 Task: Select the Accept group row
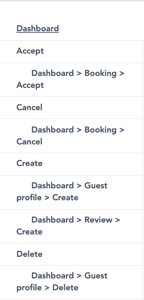pyautogui.click(x=72, y=52)
